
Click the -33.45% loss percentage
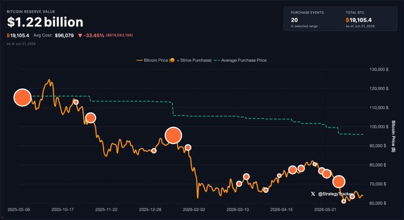pyautogui.click(x=94, y=36)
